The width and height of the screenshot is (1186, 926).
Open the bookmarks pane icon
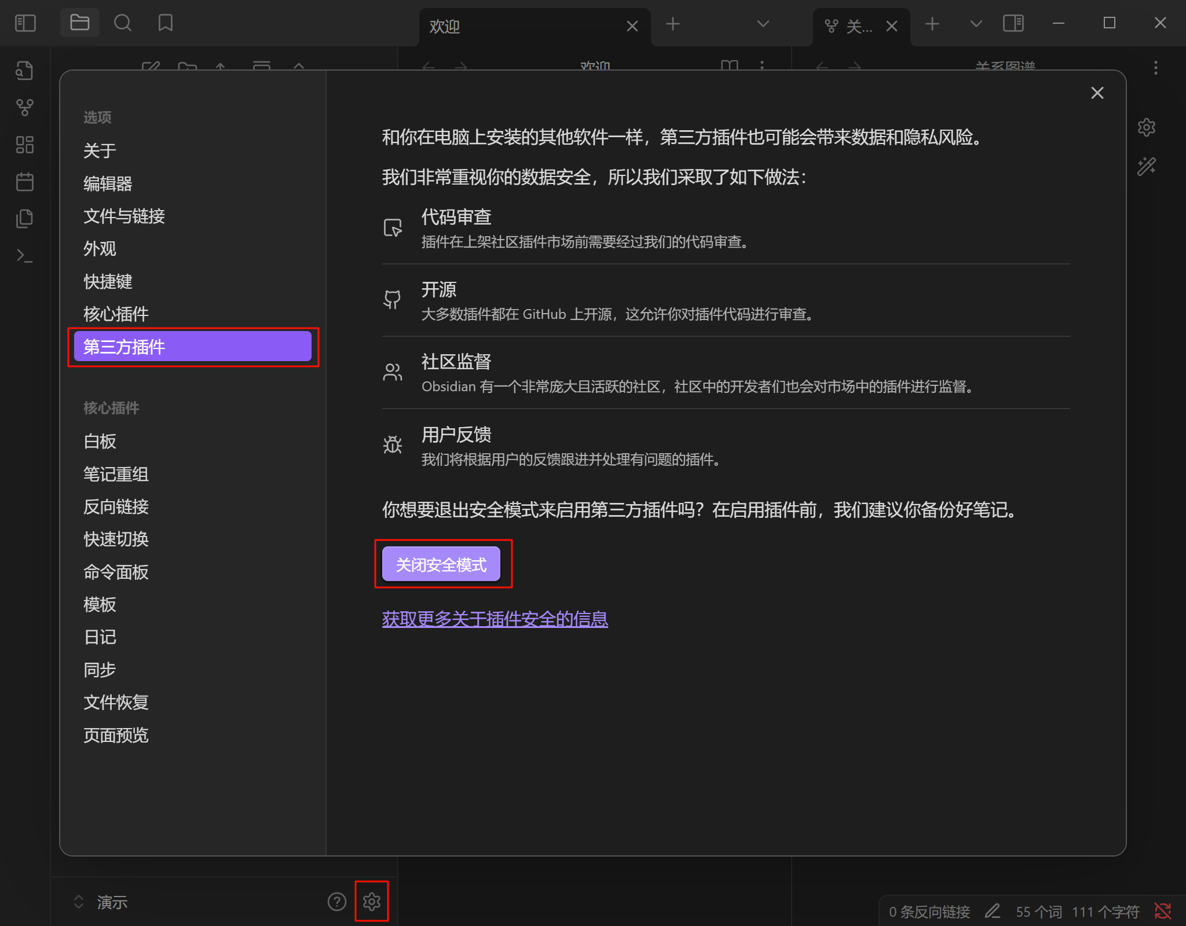[x=166, y=23]
